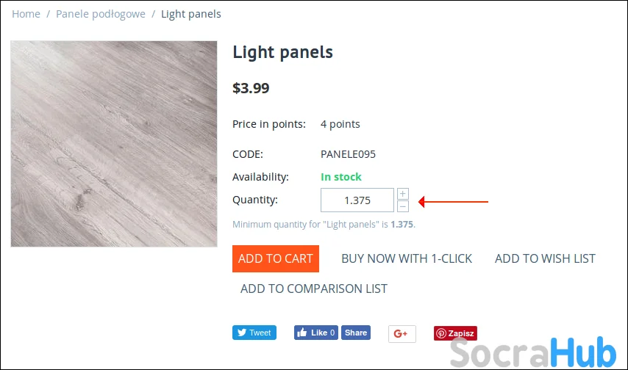Screen dimensions: 628x370
Task: Increase quantity with the plus button
Action: (402, 194)
